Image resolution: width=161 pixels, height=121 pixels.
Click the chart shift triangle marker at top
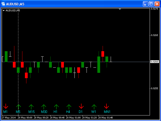(120, 9)
